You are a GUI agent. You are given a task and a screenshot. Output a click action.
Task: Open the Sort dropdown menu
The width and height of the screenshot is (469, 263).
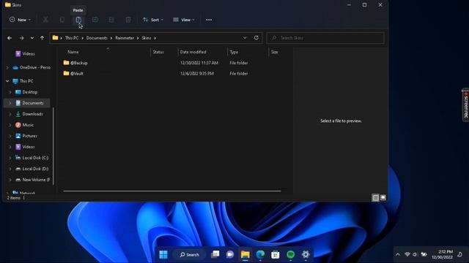153,20
